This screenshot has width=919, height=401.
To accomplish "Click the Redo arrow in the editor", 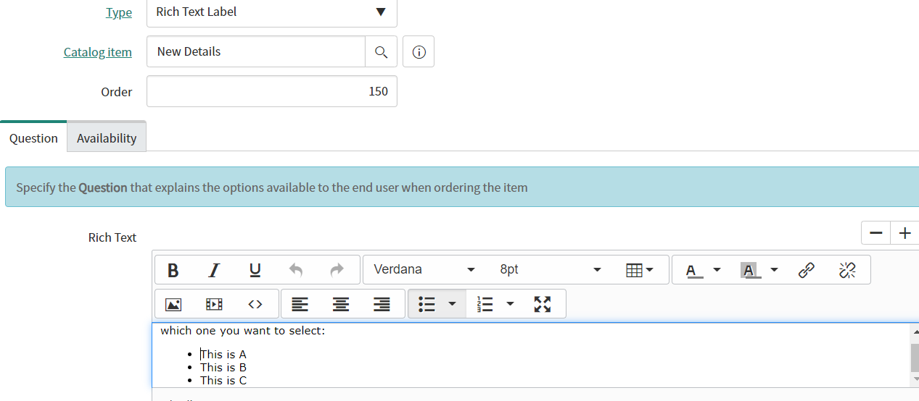I will coord(337,270).
